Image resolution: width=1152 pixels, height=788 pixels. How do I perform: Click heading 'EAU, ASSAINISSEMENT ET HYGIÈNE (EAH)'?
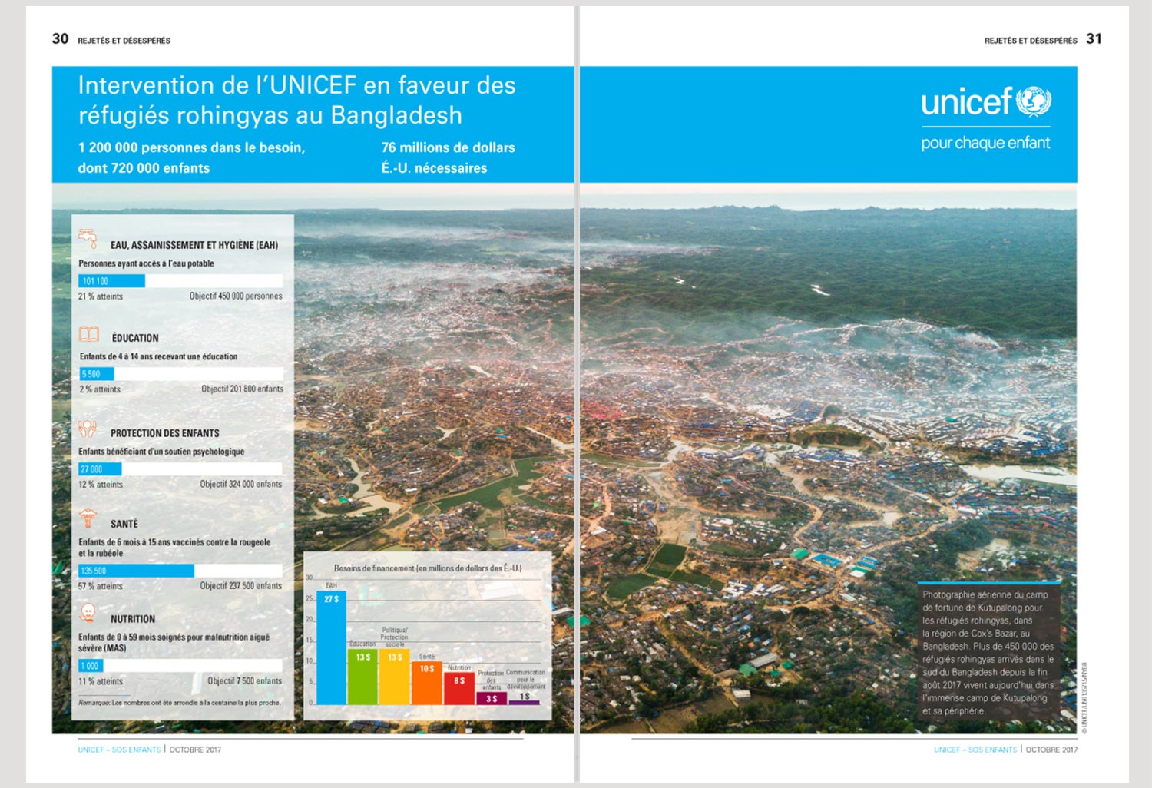(x=194, y=245)
